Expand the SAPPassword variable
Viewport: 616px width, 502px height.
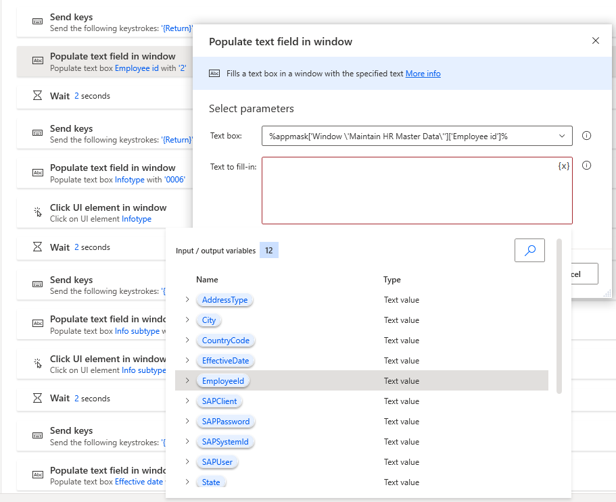click(187, 421)
